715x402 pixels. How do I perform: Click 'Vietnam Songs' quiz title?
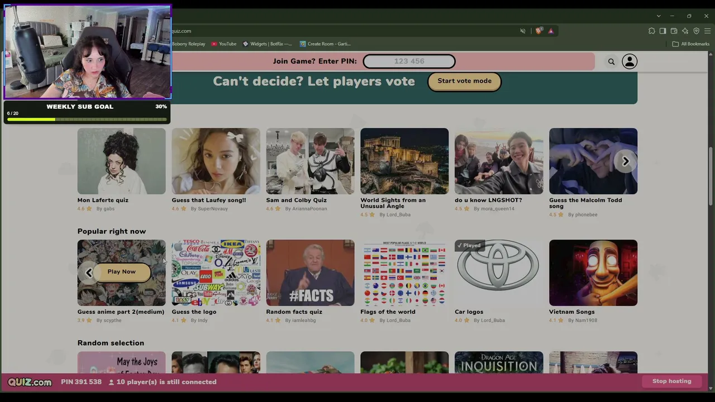pos(572,312)
